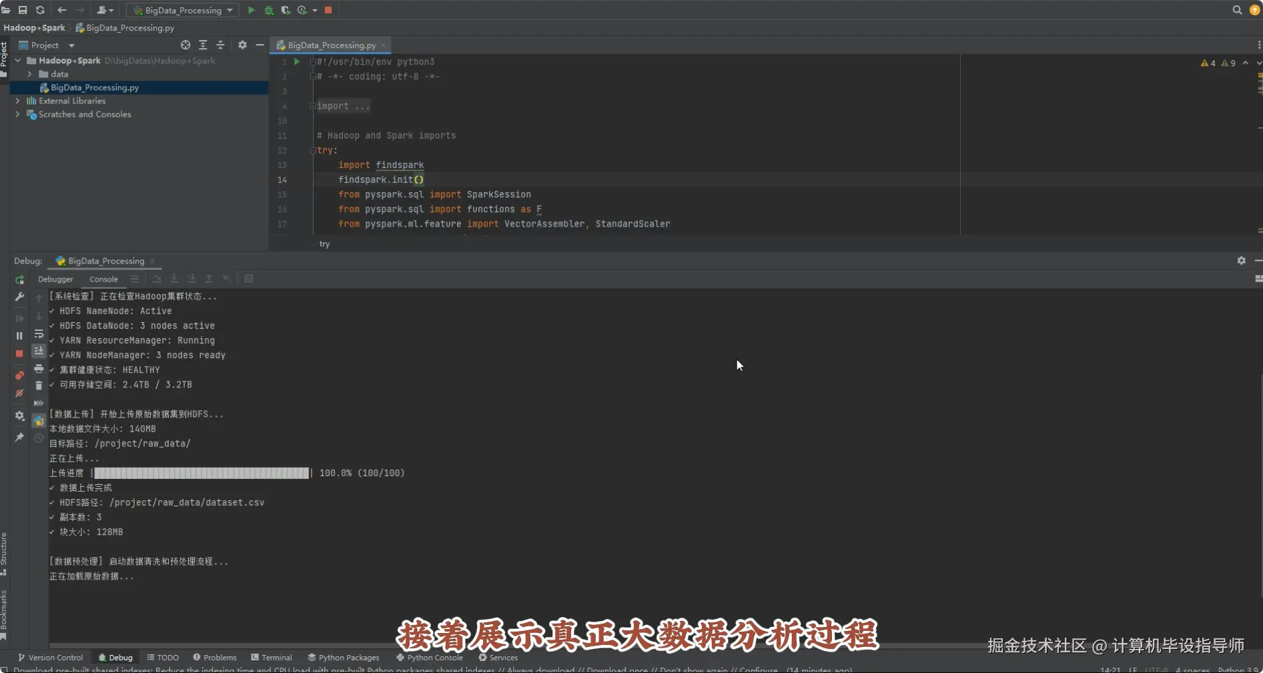Save all files with the disk icon
1263x673 pixels.
click(23, 10)
